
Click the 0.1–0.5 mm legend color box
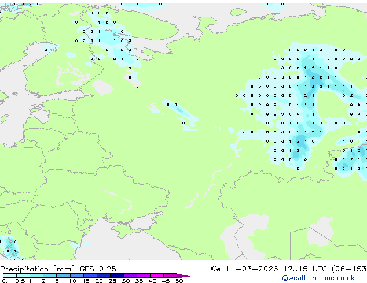coord(10,275)
